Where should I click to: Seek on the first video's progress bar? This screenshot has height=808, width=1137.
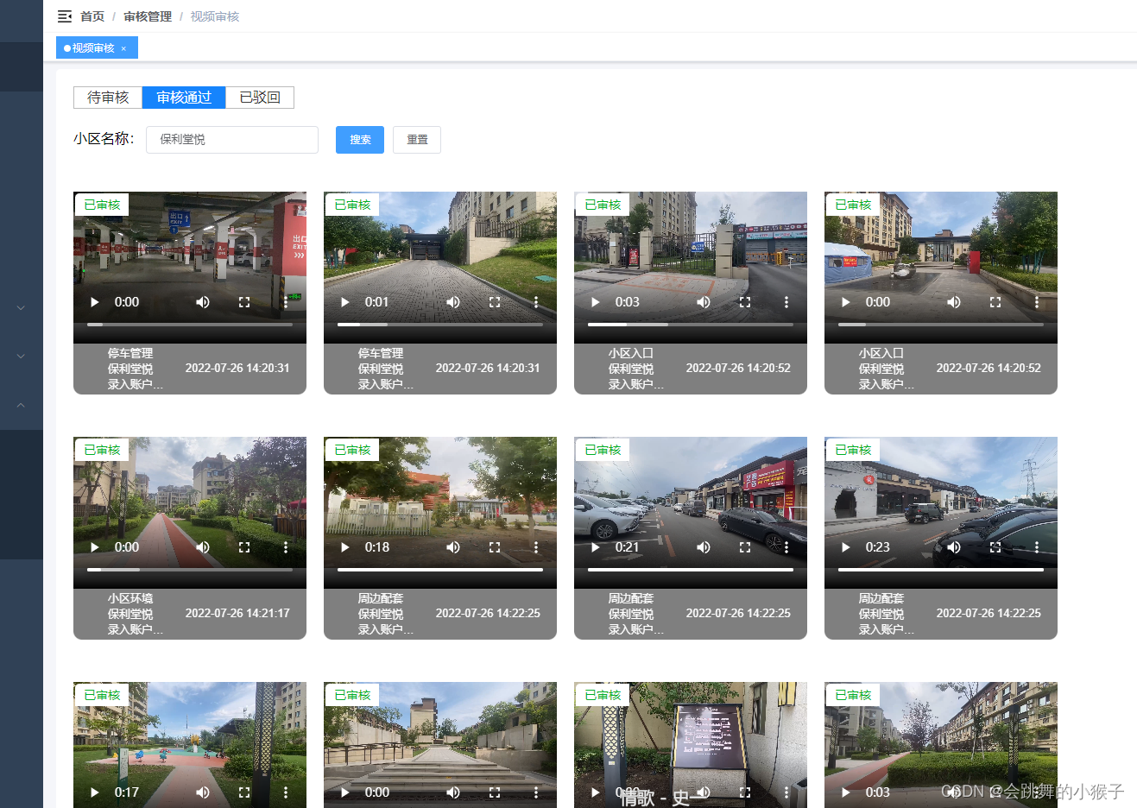pyautogui.click(x=190, y=325)
